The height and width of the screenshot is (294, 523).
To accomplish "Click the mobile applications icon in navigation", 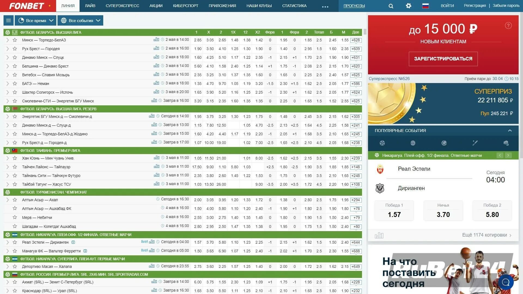I will pyautogui.click(x=222, y=5).
